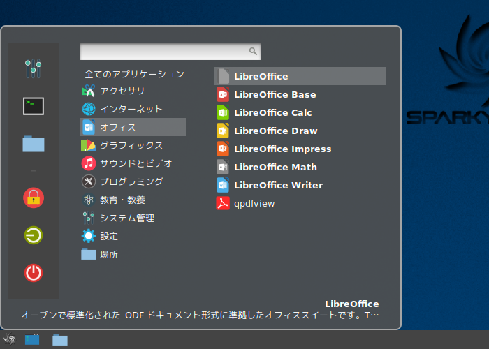Click the gray LibreOffice Math icon
The width and height of the screenshot is (489, 349).
pos(223,167)
